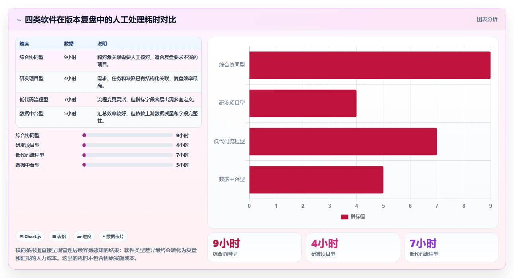Click the 汇总效率较好 description
This screenshot has height=278, width=514.
(x=148, y=117)
